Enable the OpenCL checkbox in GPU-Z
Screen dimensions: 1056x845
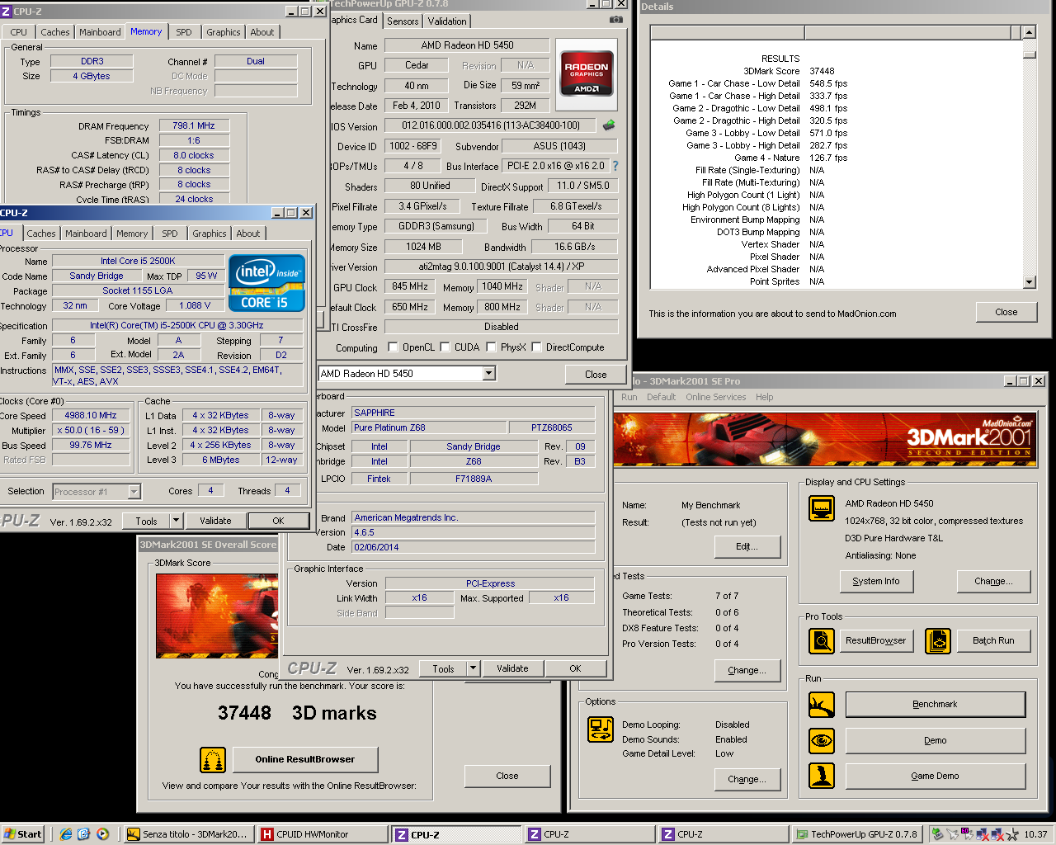pos(393,347)
